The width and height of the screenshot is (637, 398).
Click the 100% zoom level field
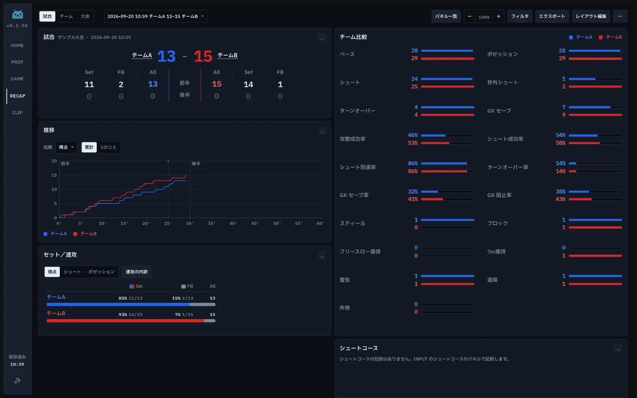point(484,17)
